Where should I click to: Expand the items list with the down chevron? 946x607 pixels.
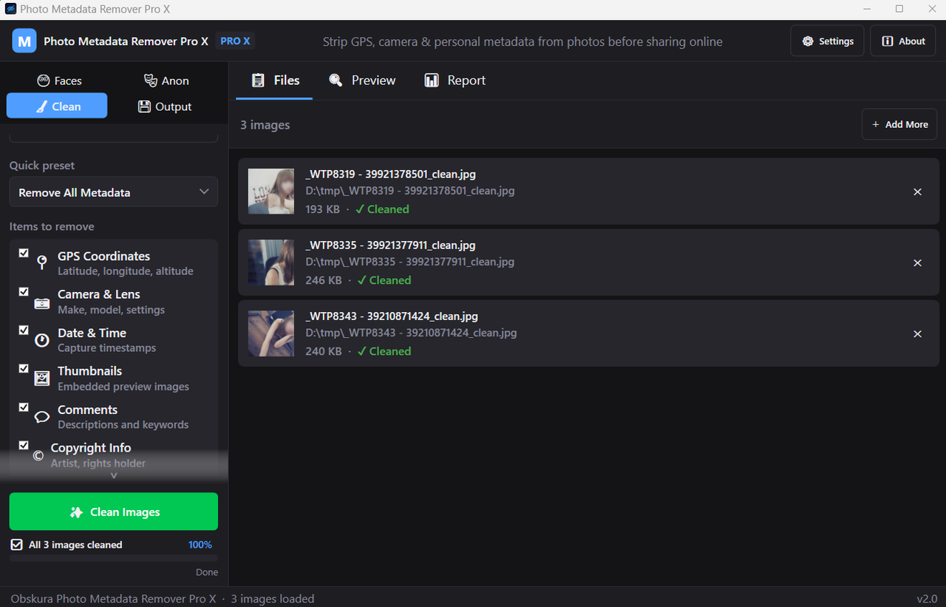coord(114,476)
